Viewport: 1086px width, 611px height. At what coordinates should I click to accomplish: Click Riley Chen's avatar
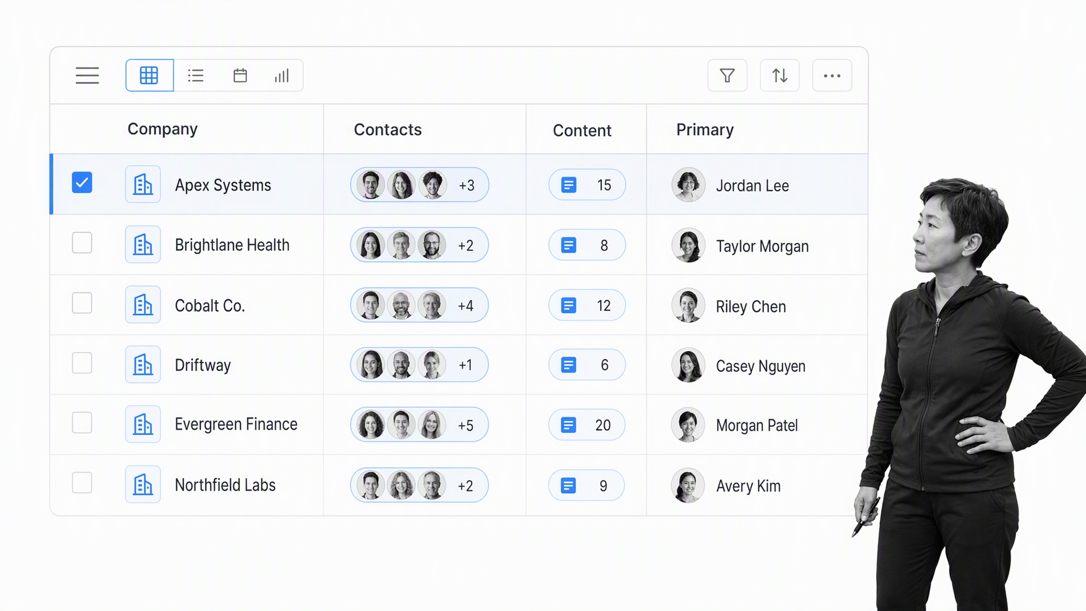tap(688, 306)
